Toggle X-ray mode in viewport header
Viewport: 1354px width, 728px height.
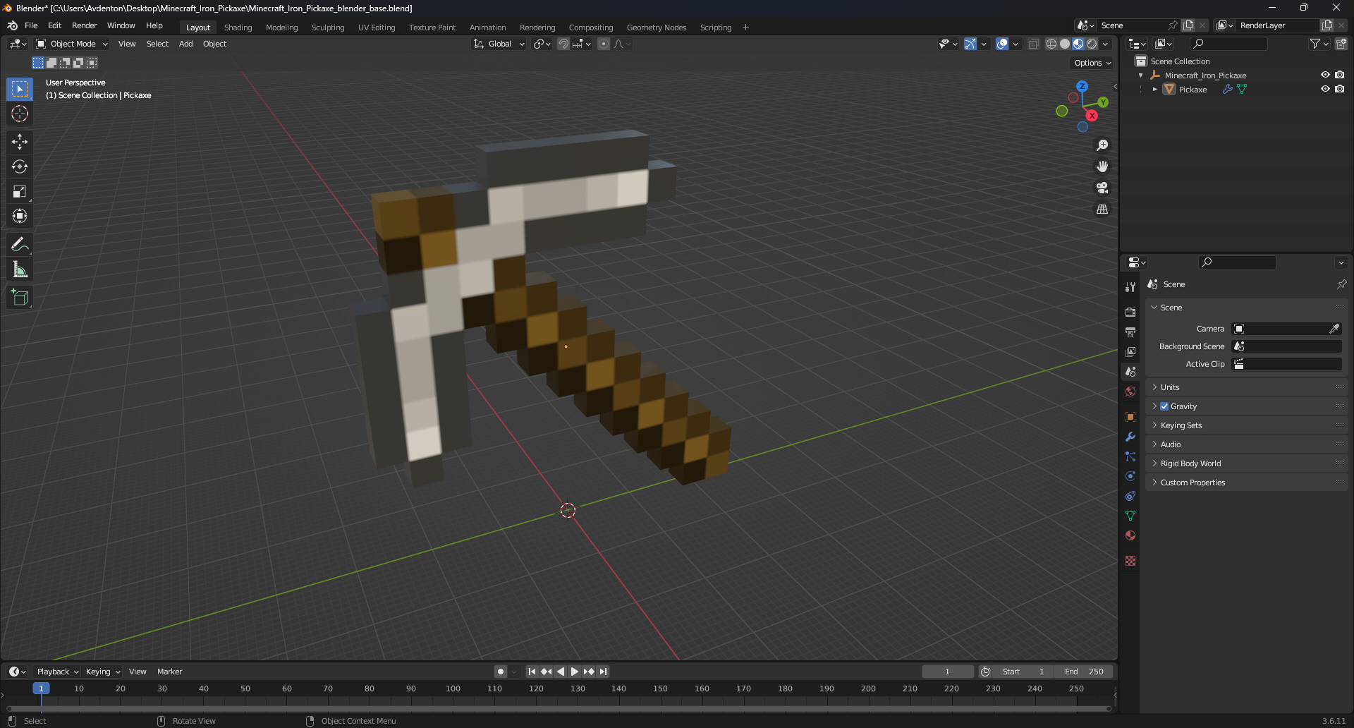[1033, 44]
